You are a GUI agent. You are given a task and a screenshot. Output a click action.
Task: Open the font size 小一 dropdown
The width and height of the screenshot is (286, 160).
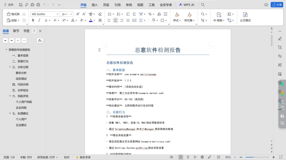click(x=71, y=14)
